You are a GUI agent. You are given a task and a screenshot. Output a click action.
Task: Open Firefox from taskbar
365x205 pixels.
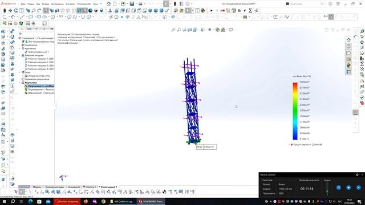pyautogui.click(x=86, y=202)
